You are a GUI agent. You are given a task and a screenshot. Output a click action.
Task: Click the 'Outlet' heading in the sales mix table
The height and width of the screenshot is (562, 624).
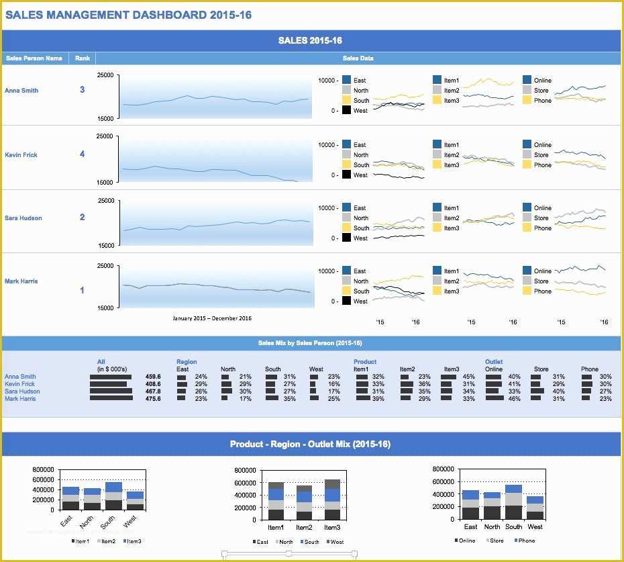coord(493,362)
